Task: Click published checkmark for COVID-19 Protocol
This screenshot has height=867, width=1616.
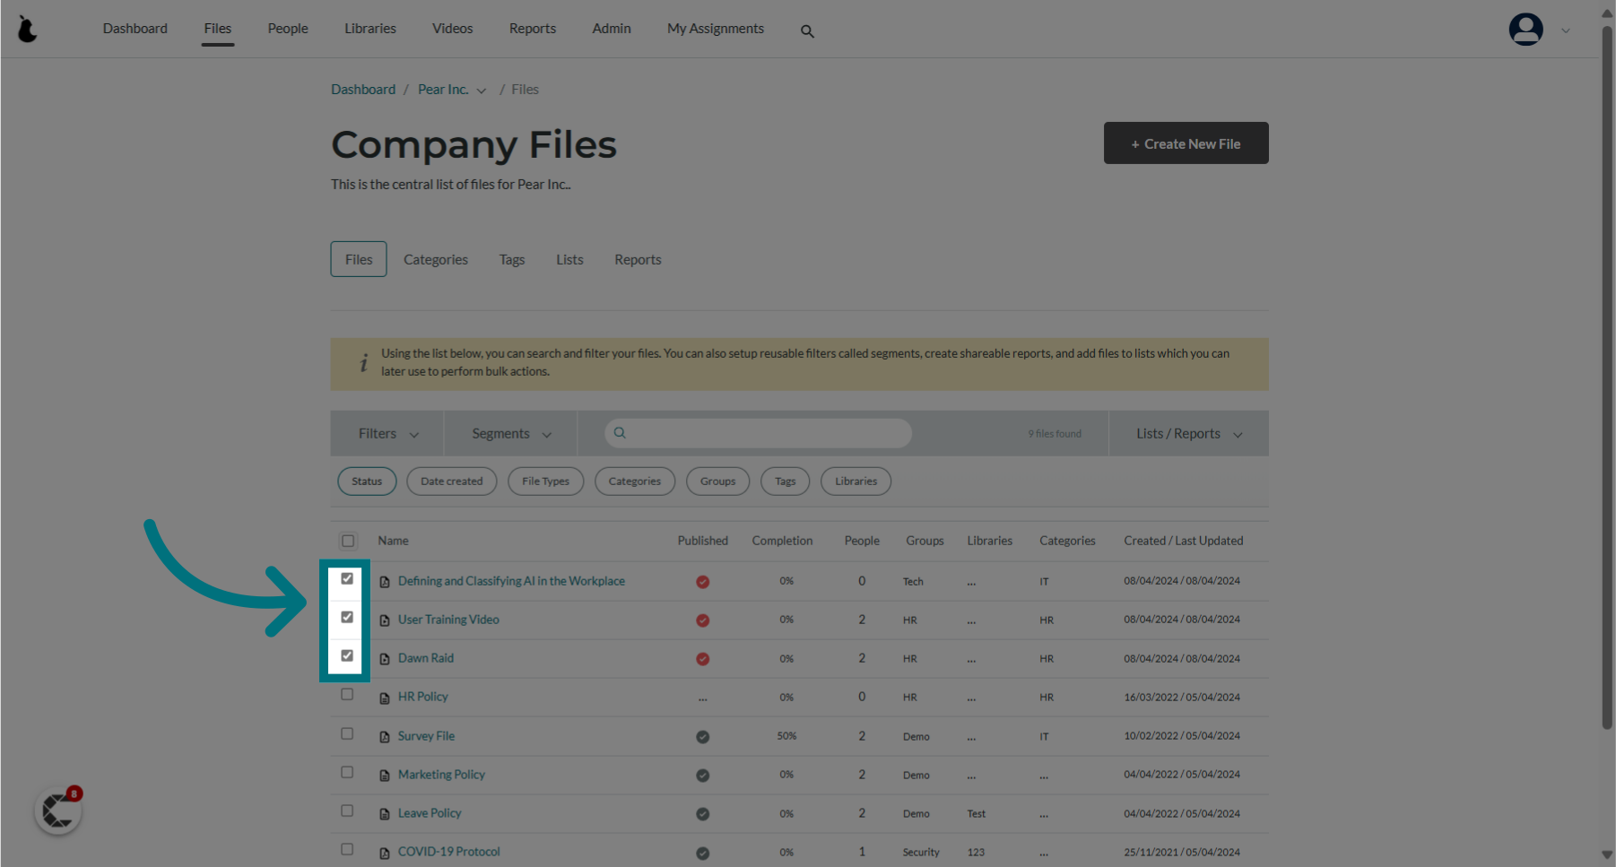Action: tap(703, 853)
